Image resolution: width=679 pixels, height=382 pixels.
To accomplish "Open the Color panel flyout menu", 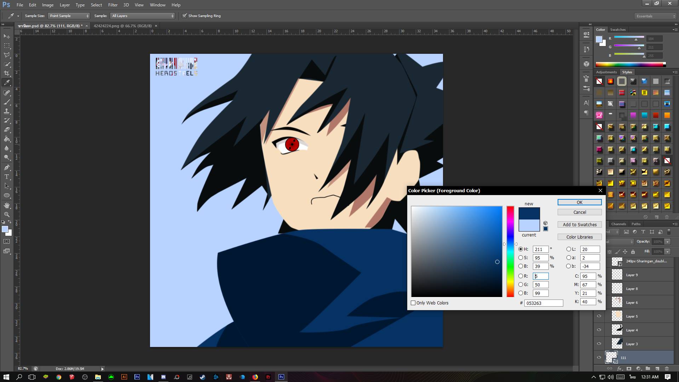I will (x=674, y=30).
